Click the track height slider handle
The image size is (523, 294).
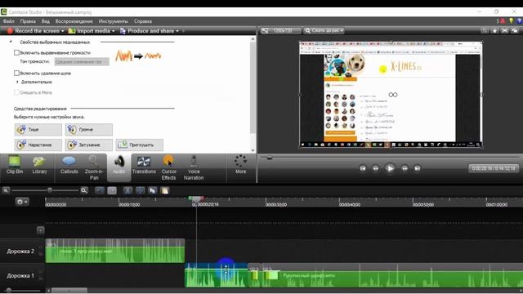(x=9, y=291)
